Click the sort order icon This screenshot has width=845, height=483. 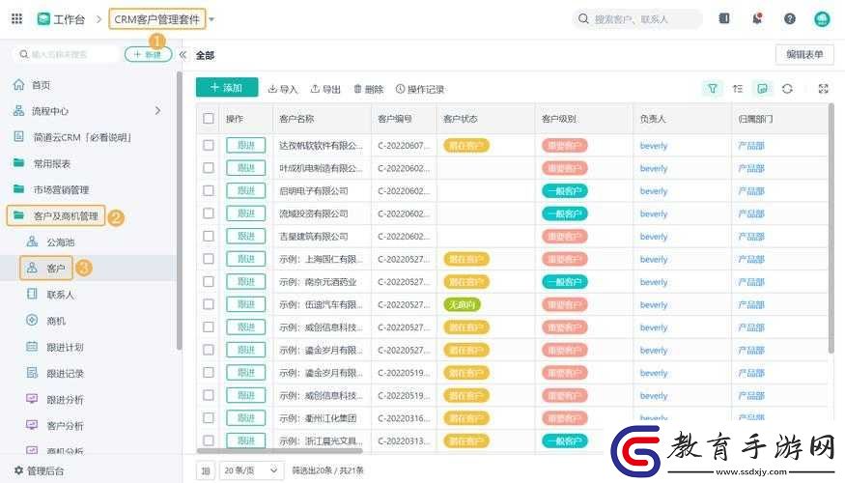(738, 89)
